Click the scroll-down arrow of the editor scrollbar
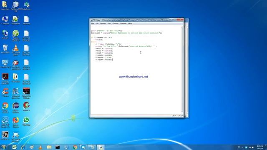The width and height of the screenshot is (267, 150). point(182,113)
